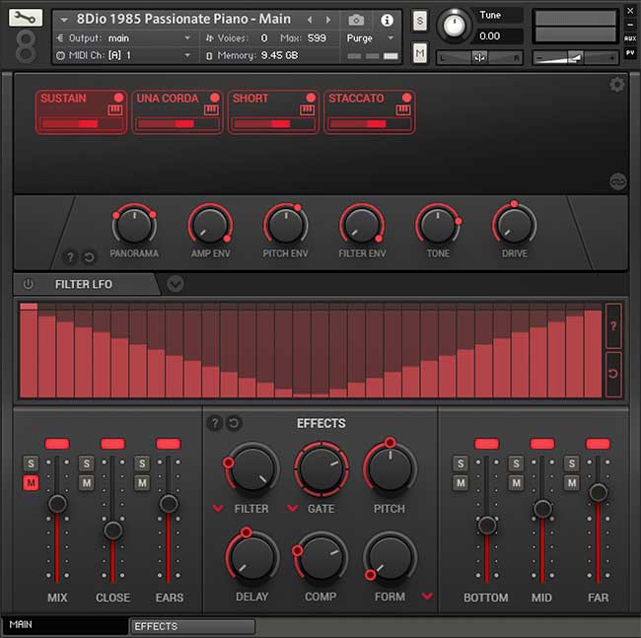
Task: Open the Output main dropdown
Action: (187, 37)
